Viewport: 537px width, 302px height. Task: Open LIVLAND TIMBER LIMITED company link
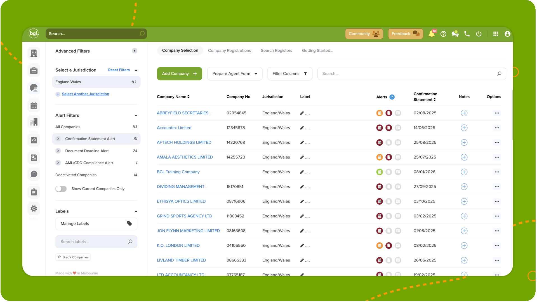[x=181, y=260]
